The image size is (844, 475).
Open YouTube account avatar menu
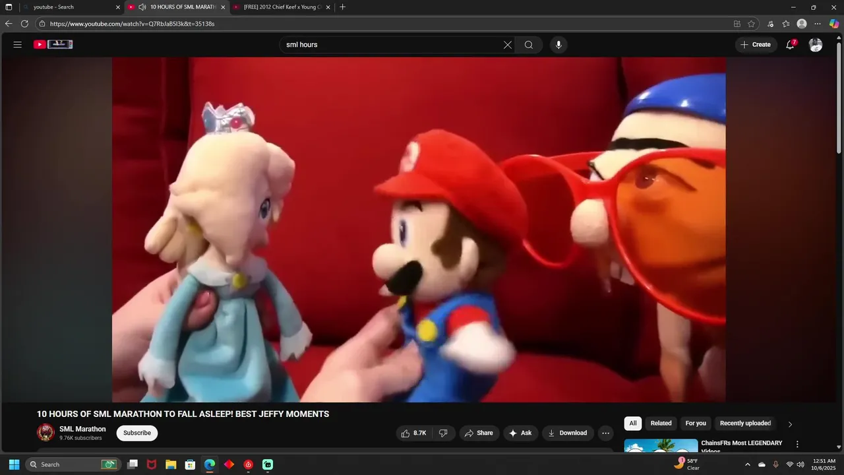[816, 45]
